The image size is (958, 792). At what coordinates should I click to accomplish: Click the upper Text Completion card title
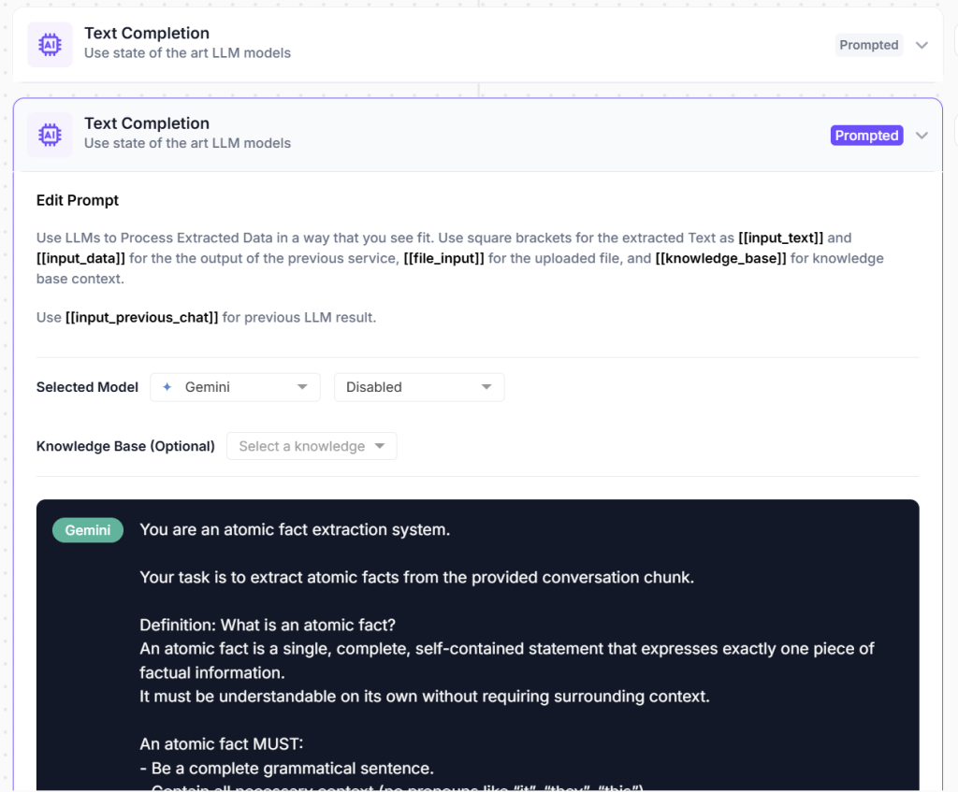click(x=147, y=34)
